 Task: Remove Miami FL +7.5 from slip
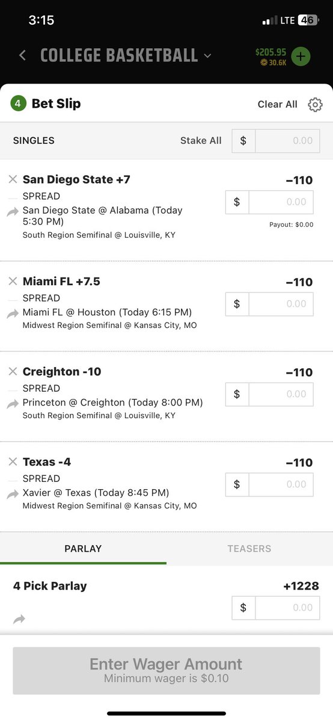tap(13, 281)
